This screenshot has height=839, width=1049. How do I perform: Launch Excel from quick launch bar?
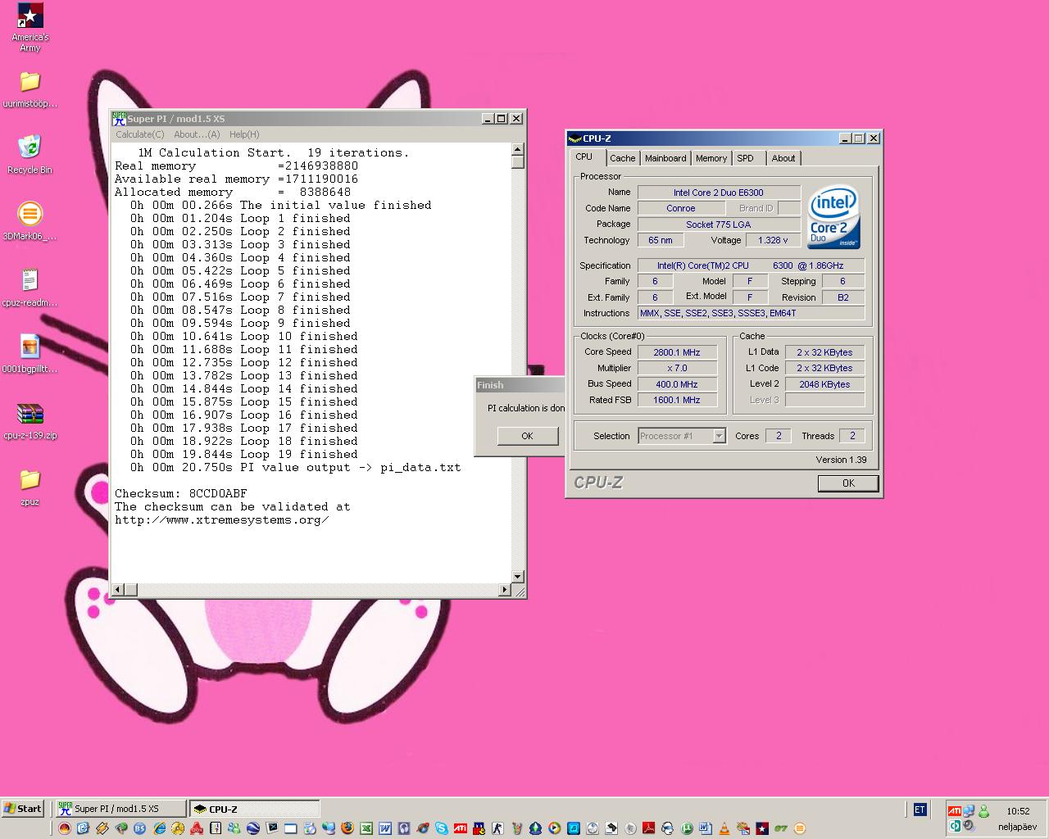click(366, 828)
